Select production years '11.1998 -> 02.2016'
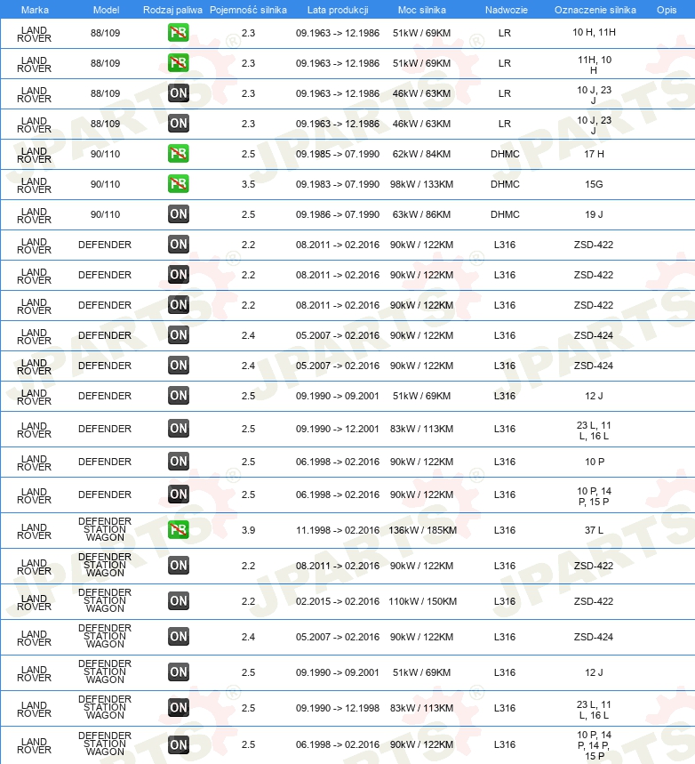The width and height of the screenshot is (695, 764). pyautogui.click(x=338, y=530)
